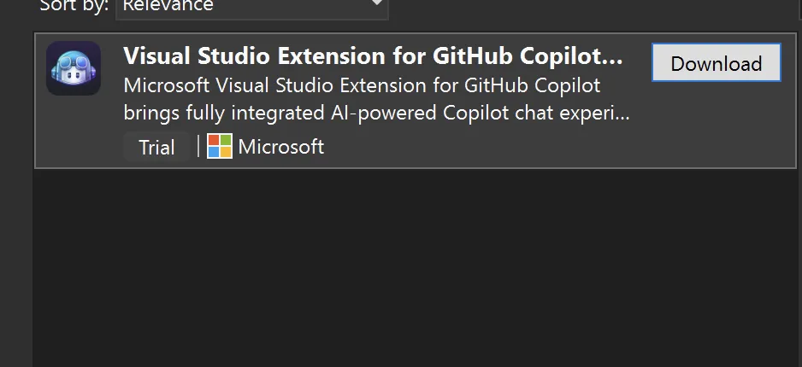Select the Visual Studio Extension for GitHub Copilot title
The width and height of the screenshot is (802, 367).
pos(373,56)
